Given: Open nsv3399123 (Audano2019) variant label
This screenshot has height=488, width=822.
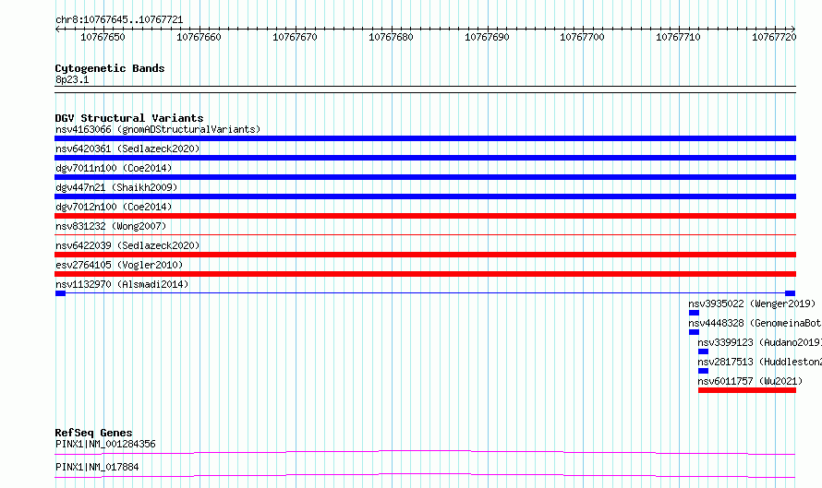Looking at the screenshot, I should [x=759, y=342].
